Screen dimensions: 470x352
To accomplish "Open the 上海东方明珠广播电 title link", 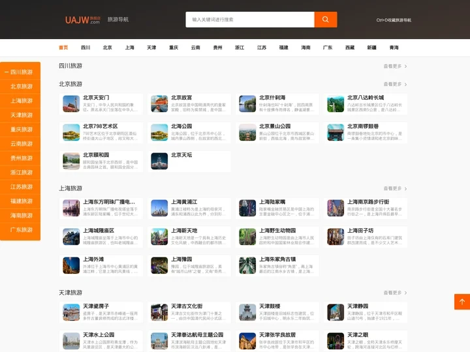I will pos(109,202).
